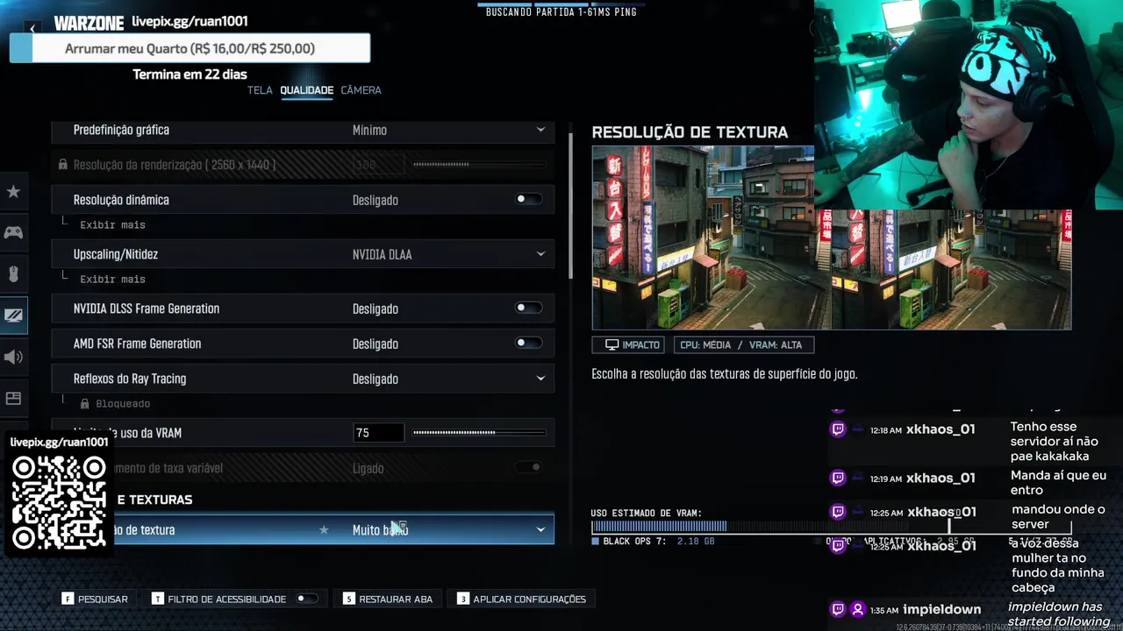Viewport: 1123px width, 631px height.
Task: Expand Exibir mais under Upscaling/Nitidez
Action: point(112,280)
